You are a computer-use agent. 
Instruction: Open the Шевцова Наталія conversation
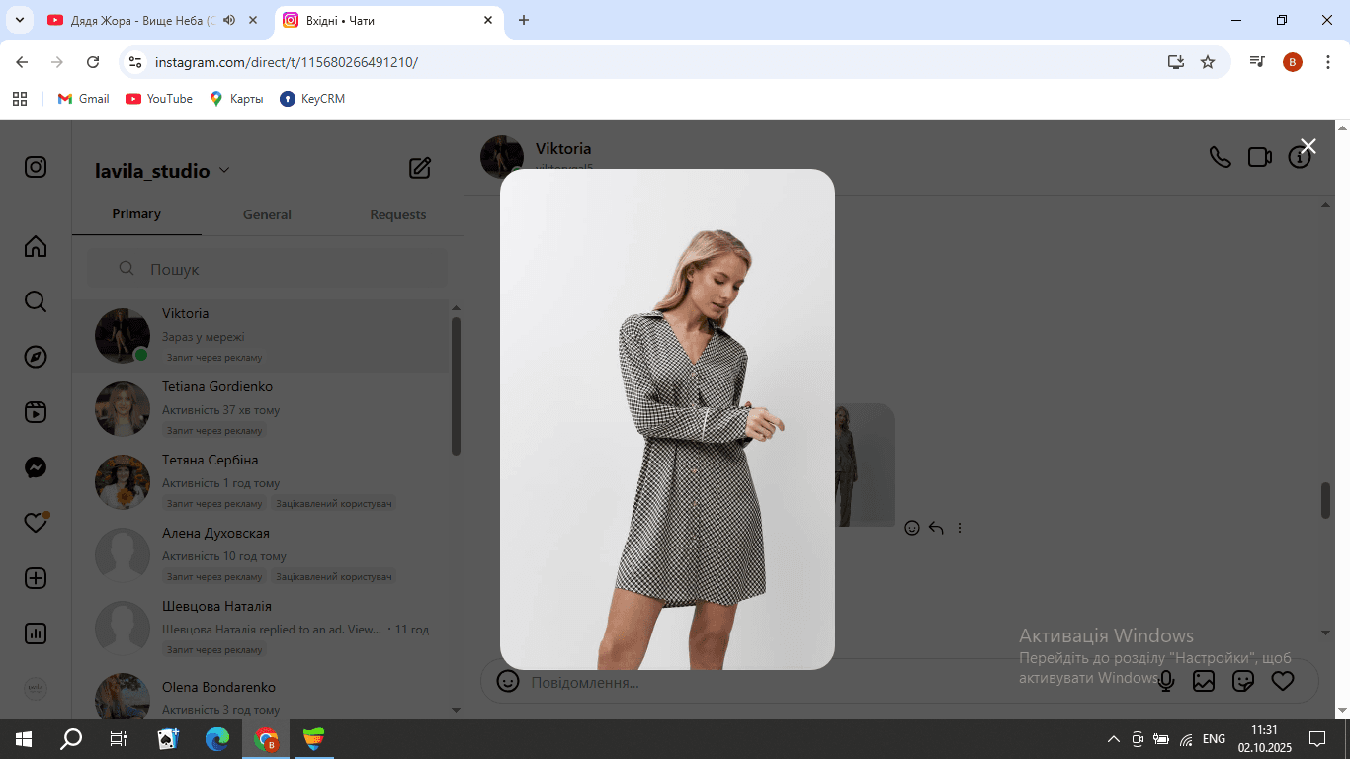coord(261,629)
